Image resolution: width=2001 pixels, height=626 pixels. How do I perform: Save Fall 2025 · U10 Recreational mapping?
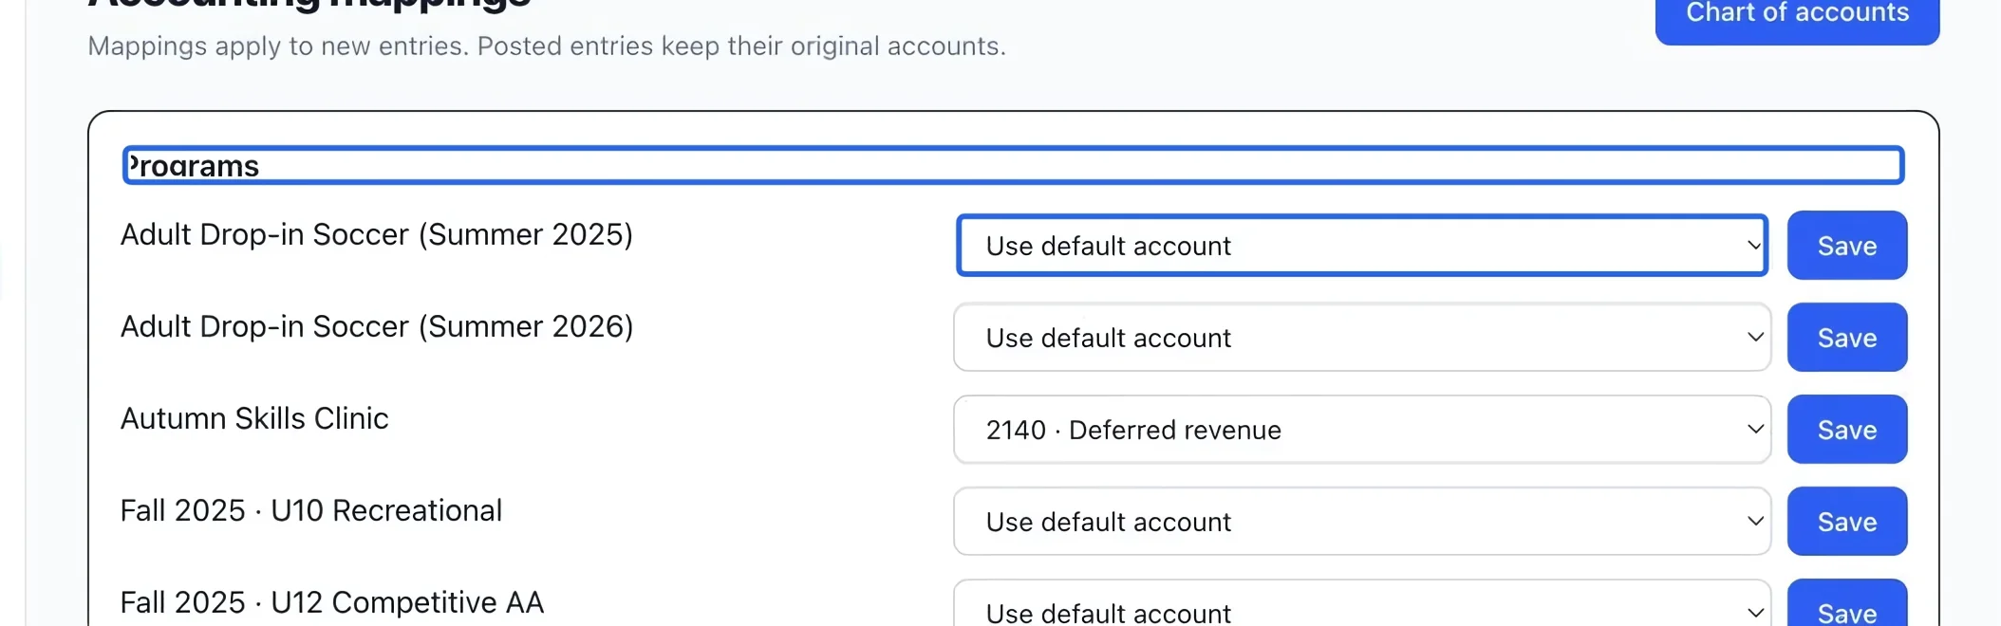click(1846, 522)
